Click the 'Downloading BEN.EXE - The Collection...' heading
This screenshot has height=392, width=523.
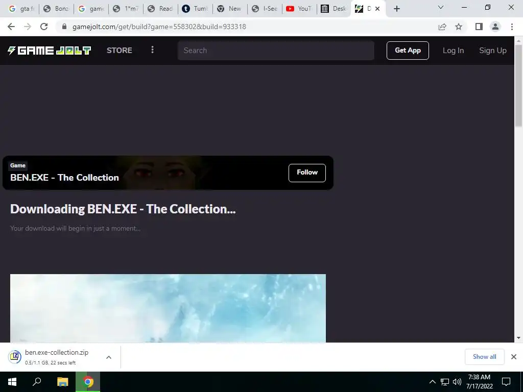pyautogui.click(x=123, y=209)
